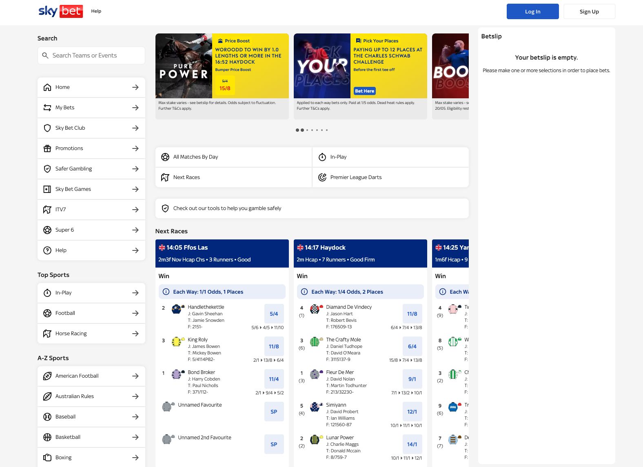The height and width of the screenshot is (467, 643).
Task: Click the first carousel pagination dot
Action: click(x=297, y=130)
